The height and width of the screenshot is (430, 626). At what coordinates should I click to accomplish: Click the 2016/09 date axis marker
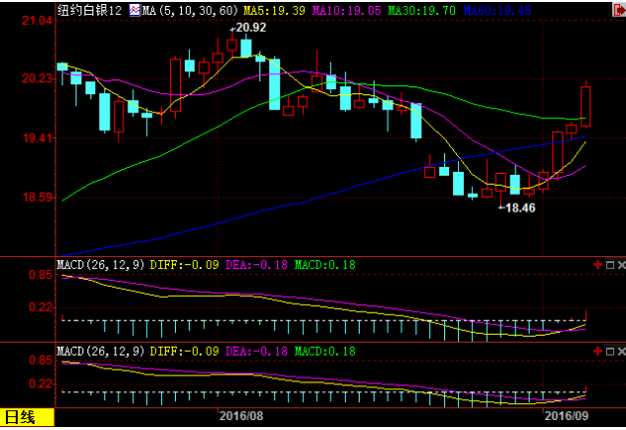pyautogui.click(x=566, y=416)
